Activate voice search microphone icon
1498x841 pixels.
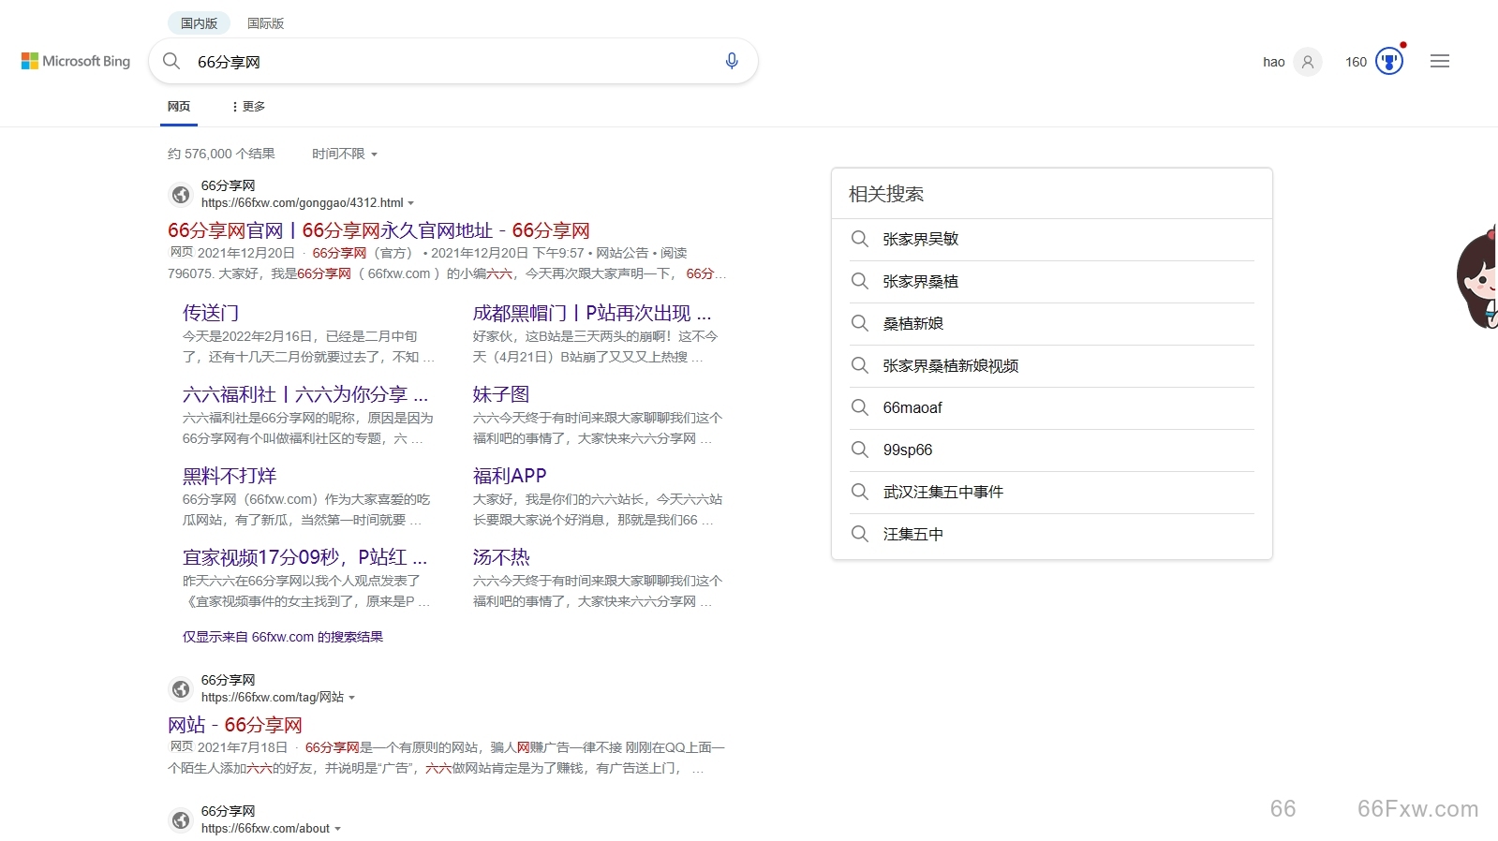tap(732, 61)
